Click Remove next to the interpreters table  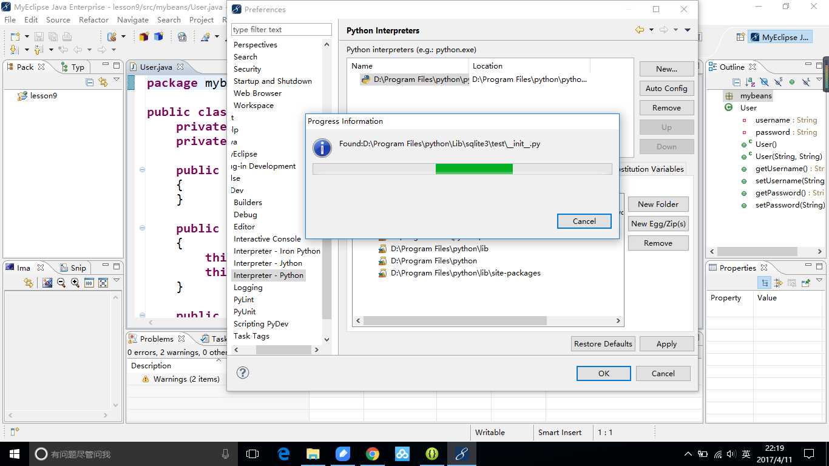pyautogui.click(x=666, y=108)
